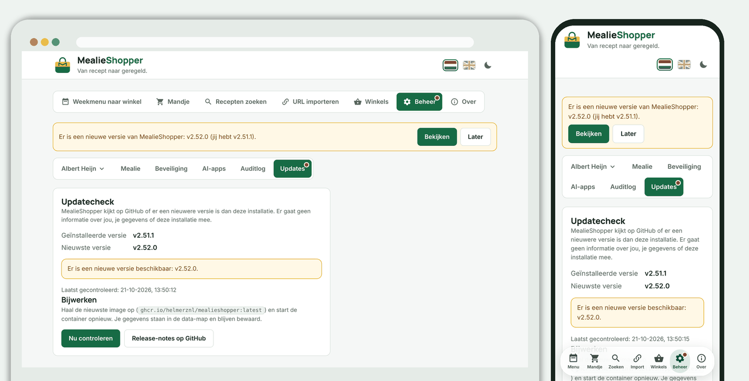Click Bekijken in desktop update banner
The image size is (749, 381).
[437, 137]
